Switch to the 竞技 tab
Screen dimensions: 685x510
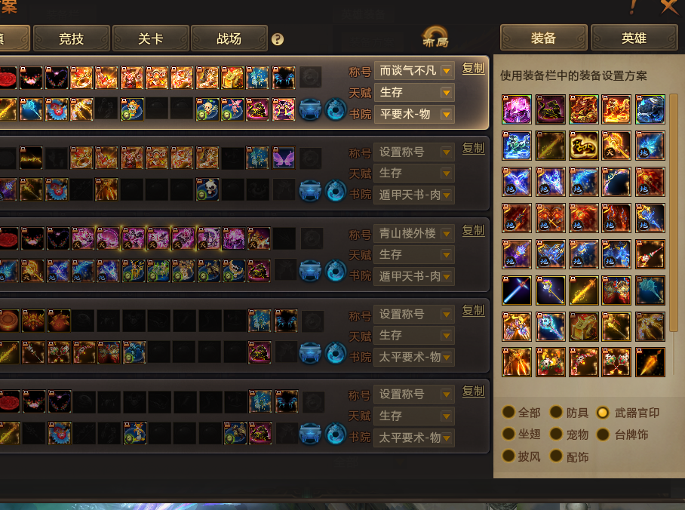72,38
